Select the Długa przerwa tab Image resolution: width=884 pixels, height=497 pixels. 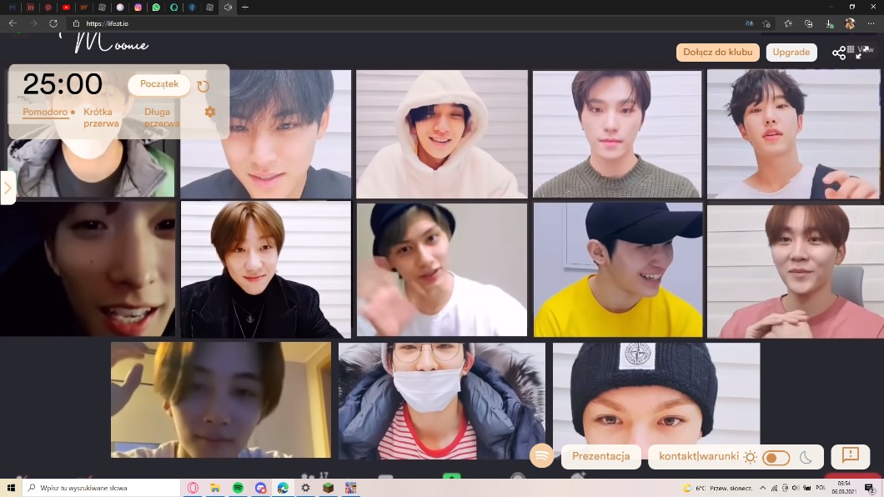point(161,118)
